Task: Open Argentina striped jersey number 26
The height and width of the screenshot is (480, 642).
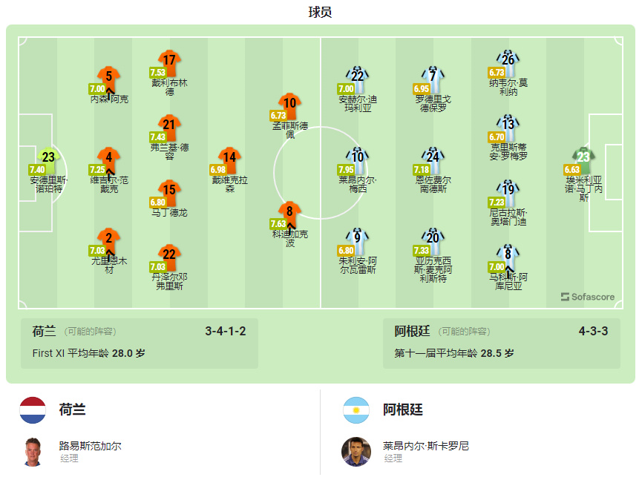Action: (x=508, y=62)
